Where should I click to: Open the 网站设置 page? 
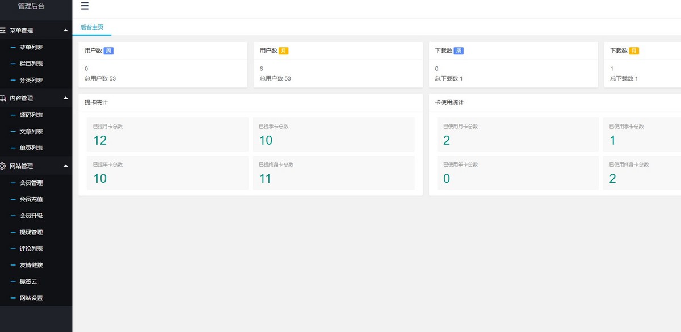coord(31,298)
